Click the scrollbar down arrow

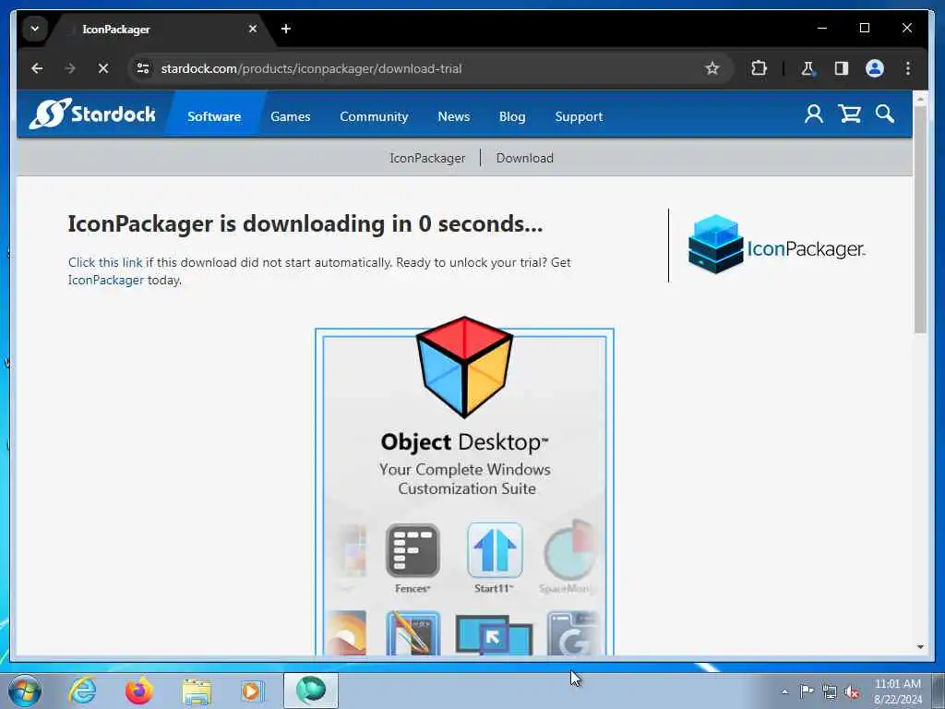pos(920,647)
